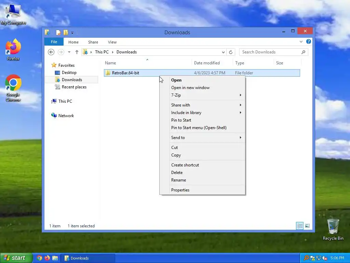The width and height of the screenshot is (350, 263).
Task: Click the Explorer help question mark icon
Action: point(309,41)
